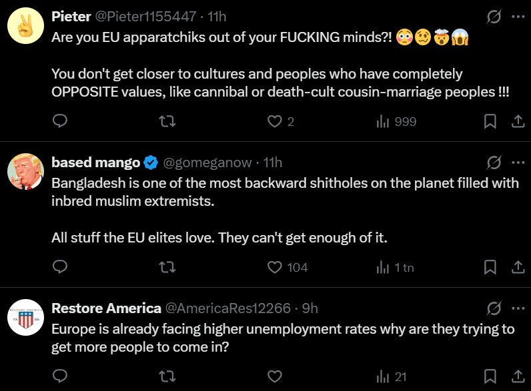The height and width of the screenshot is (391, 531).
Task: Open Restore America's profile avatar
Action: click(x=25, y=320)
